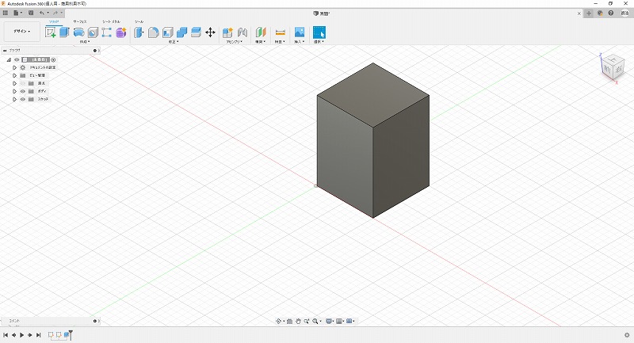Viewport: 634px width, 343px height.
Task: Toggle visibility of the root component
Action: pos(16,59)
